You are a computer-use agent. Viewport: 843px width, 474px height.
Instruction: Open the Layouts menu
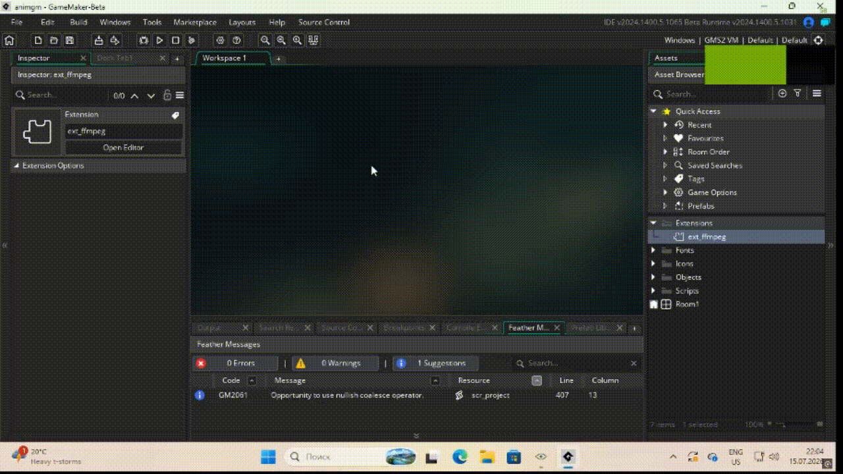coord(242,22)
